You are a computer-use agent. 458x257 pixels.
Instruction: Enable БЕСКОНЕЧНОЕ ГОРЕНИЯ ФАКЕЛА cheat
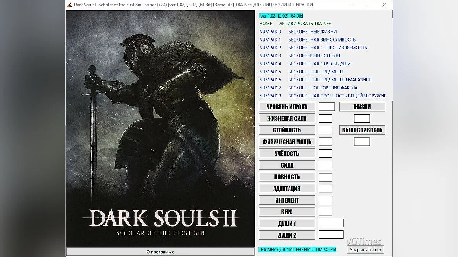coord(324,88)
